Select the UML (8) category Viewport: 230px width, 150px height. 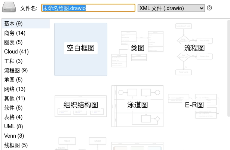click(x=26, y=126)
